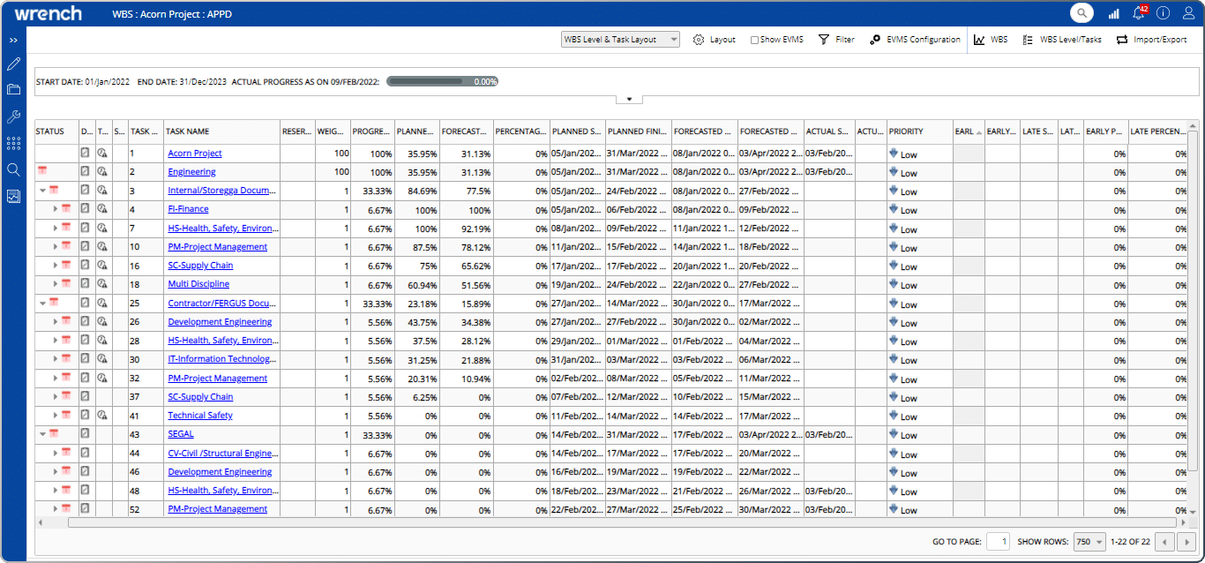The width and height of the screenshot is (1205, 563).
Task: Open the pencil edit icon in sidebar
Action: [13, 64]
